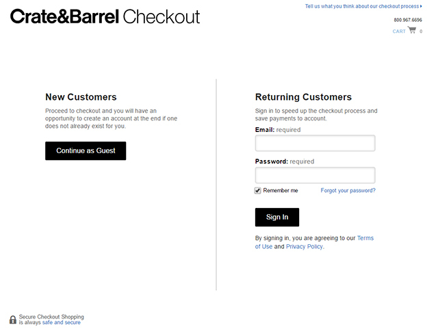The width and height of the screenshot is (438, 331).
Task: Click the Checkout heading text
Action: point(162,16)
